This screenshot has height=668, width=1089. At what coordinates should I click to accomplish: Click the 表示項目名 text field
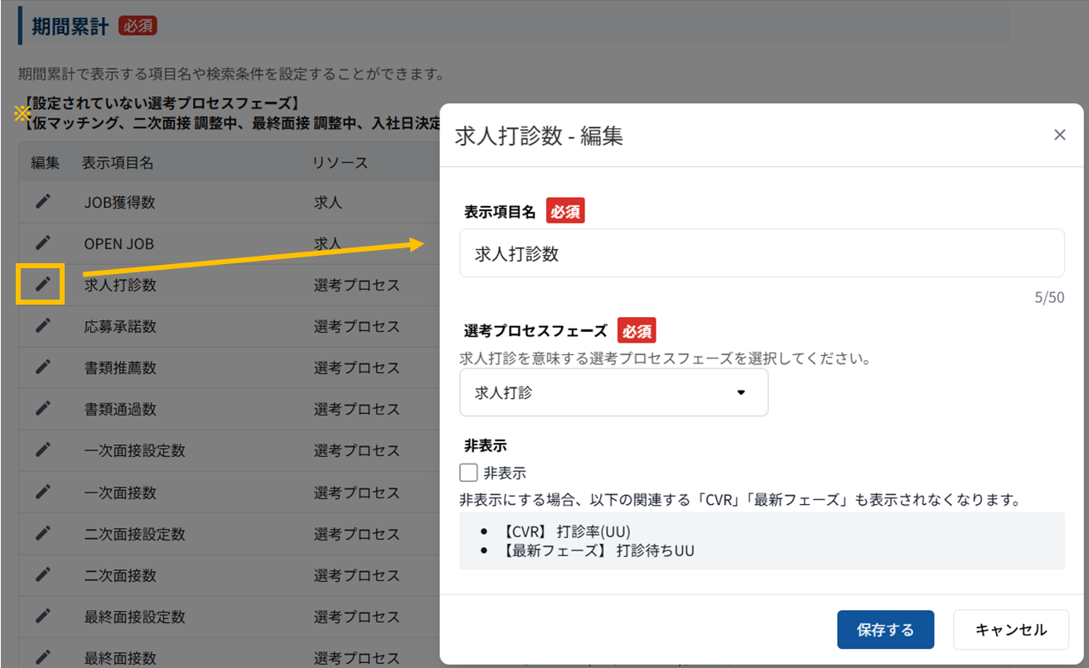click(x=761, y=253)
